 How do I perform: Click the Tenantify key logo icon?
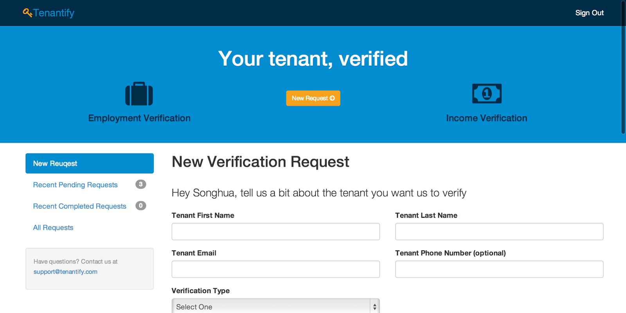[x=27, y=13]
